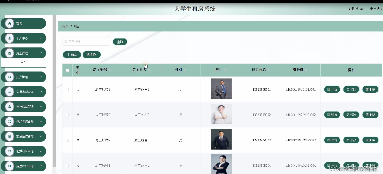This screenshot has height=174, width=383.
Task: Focus the 房主账号 search input field
Action: [x=86, y=42]
